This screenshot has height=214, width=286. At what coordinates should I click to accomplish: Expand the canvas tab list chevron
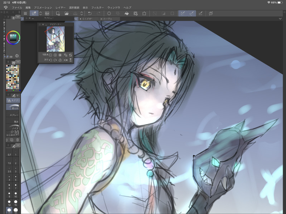click(x=280, y=19)
